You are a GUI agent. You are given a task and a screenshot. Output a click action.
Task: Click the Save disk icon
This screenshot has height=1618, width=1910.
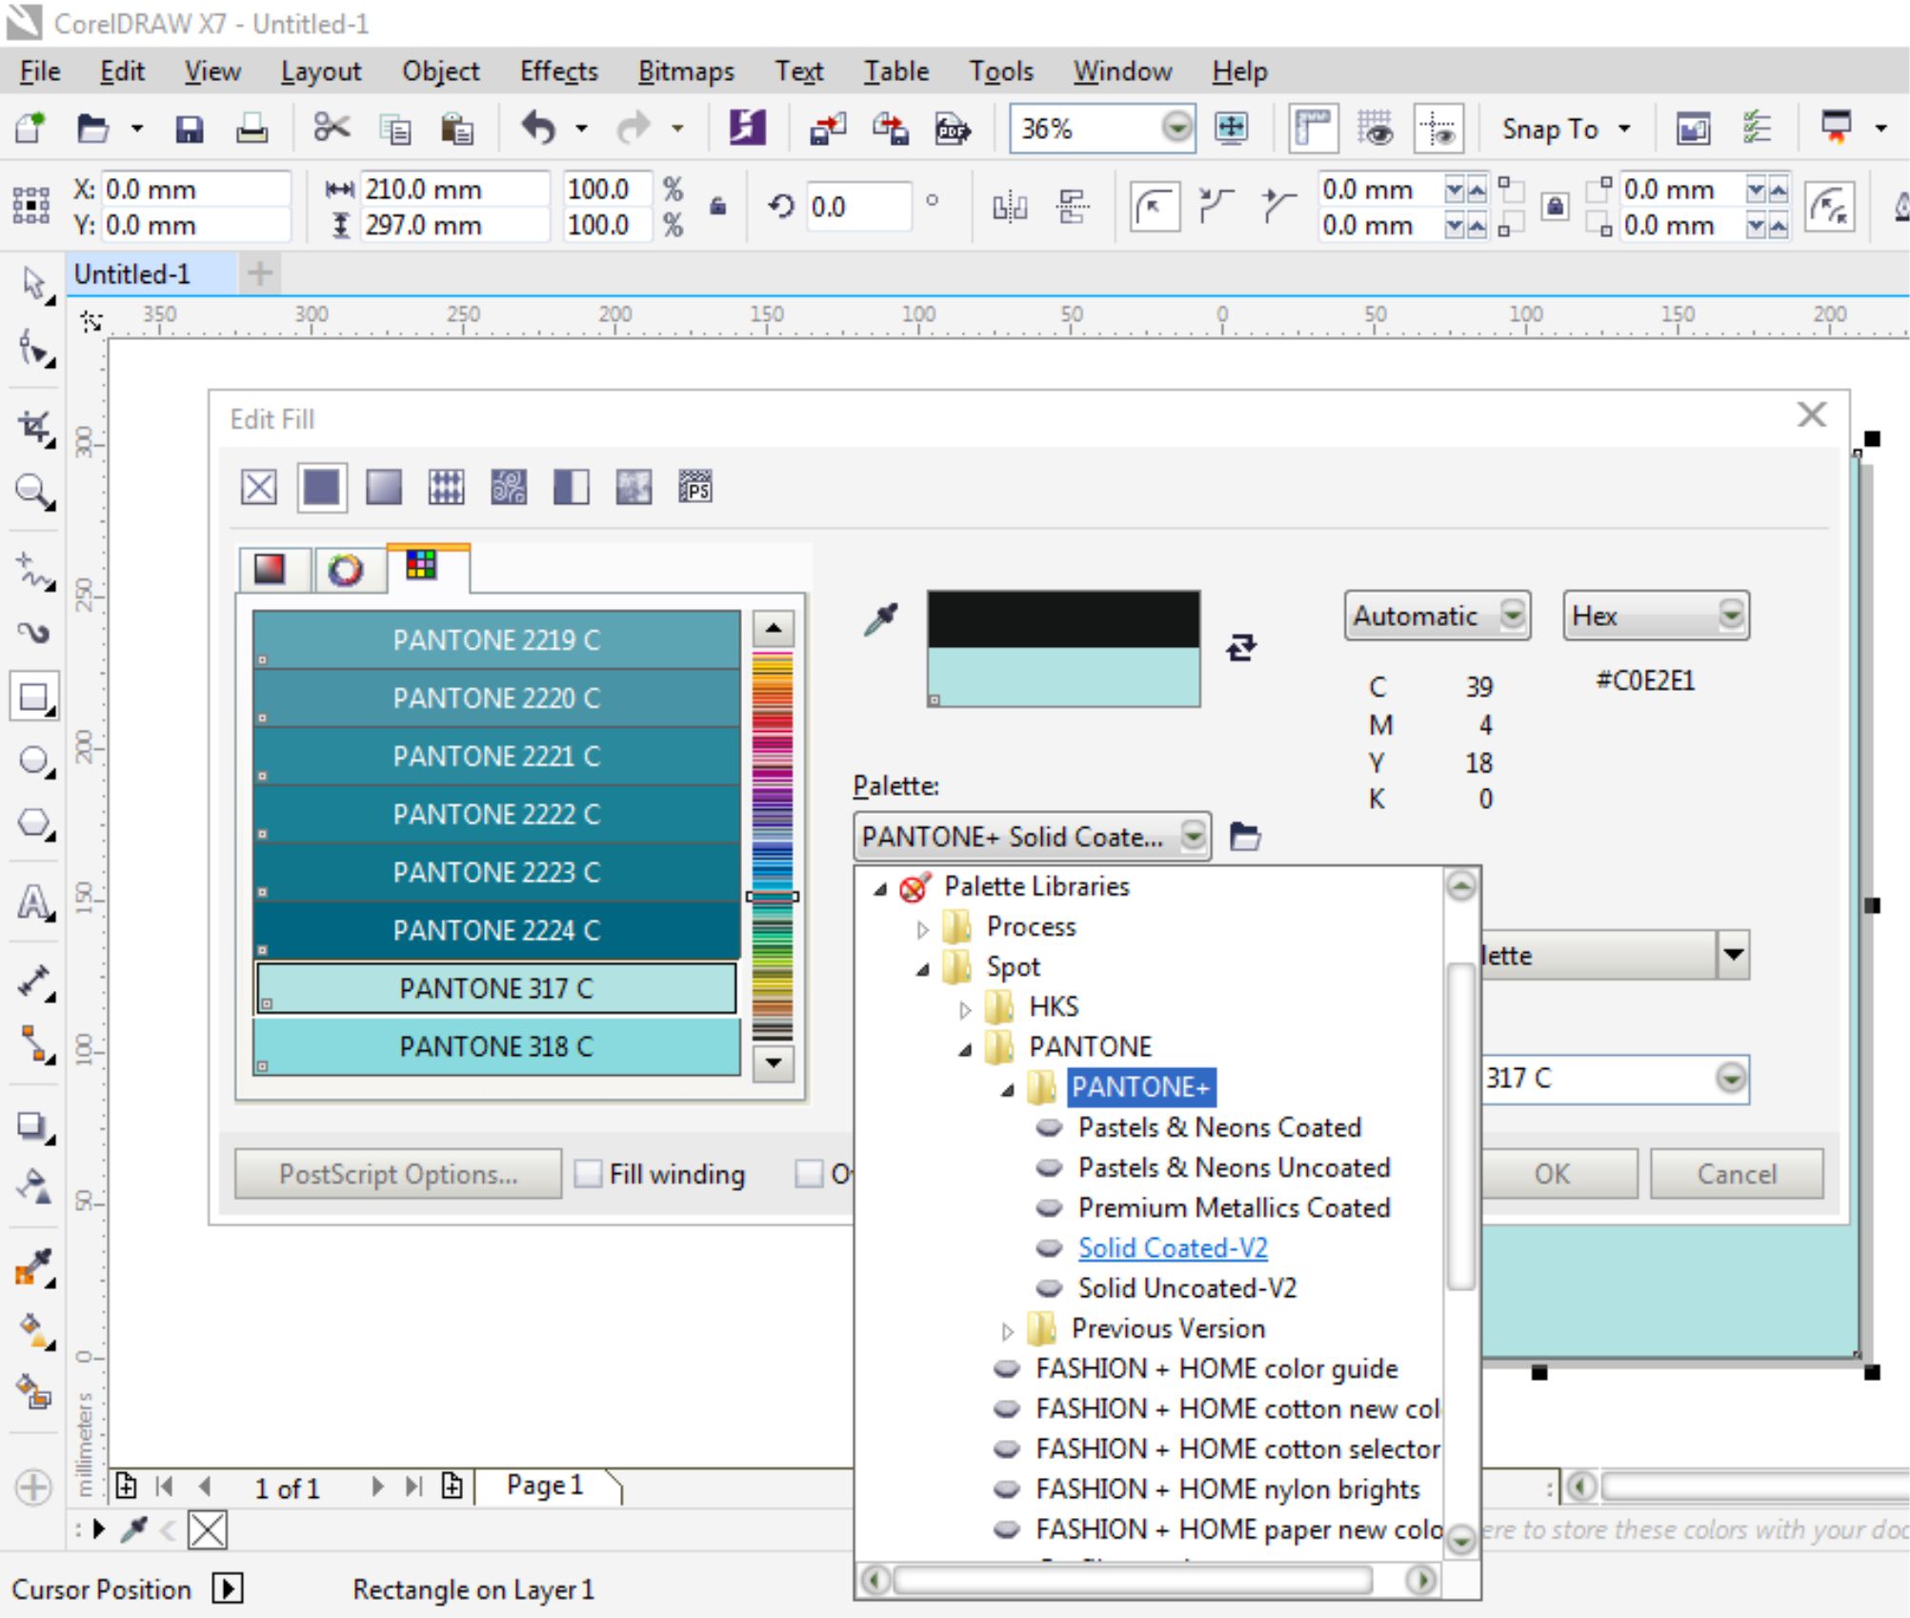[190, 128]
